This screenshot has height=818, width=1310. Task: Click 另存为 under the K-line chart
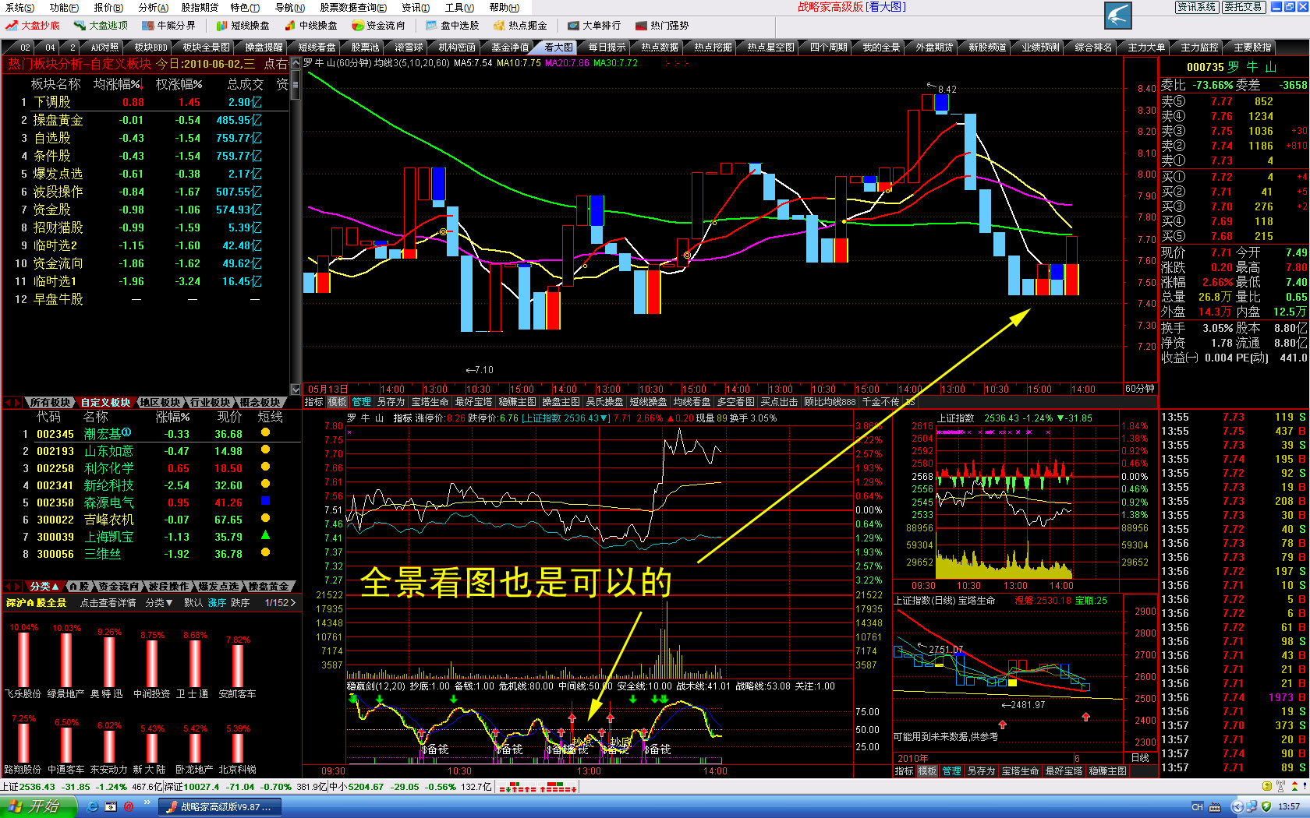point(391,402)
